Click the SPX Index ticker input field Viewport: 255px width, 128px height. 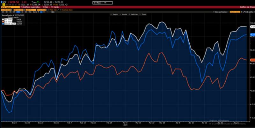[6, 7]
